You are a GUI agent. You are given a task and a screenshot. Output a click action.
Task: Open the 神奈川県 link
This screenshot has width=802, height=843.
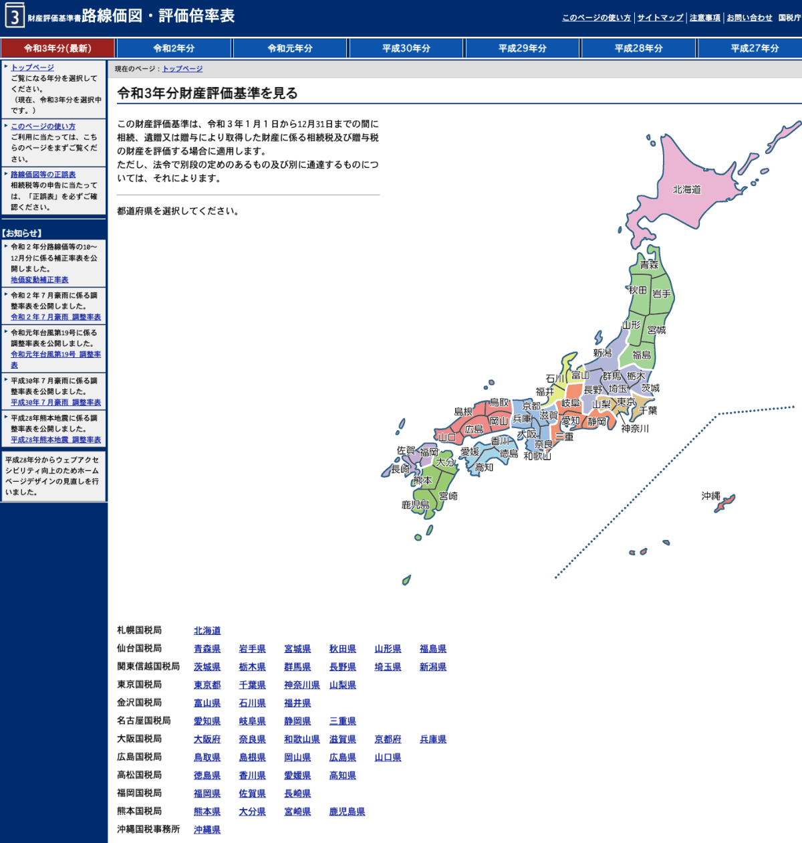[302, 685]
